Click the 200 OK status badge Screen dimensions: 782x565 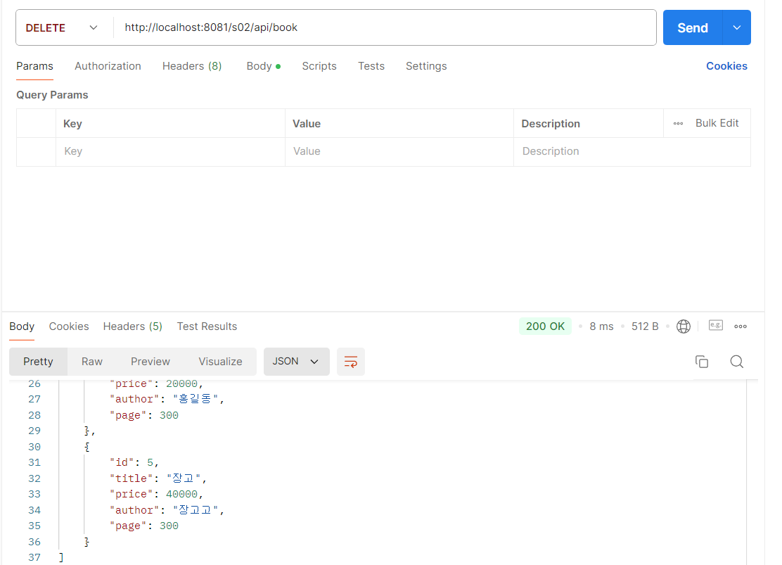pos(545,326)
